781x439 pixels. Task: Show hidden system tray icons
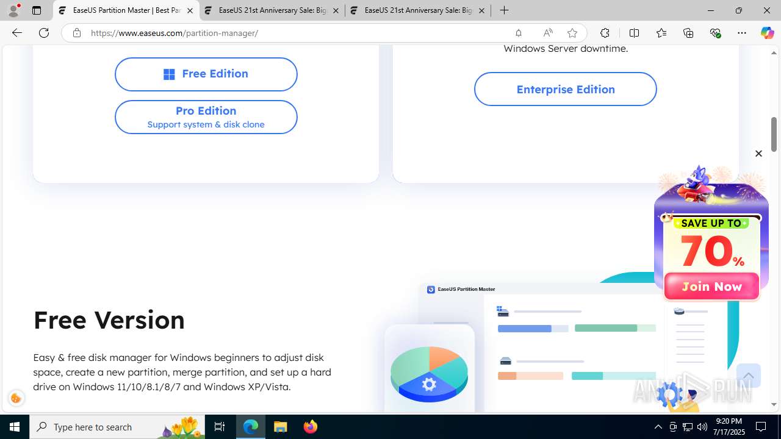(658, 427)
